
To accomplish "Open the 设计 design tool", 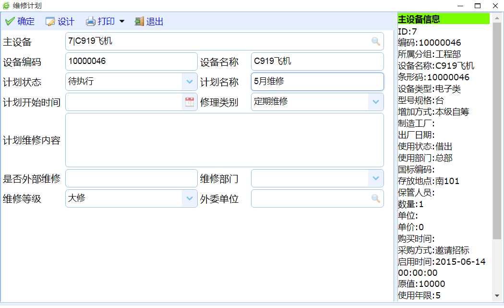I will coord(60,22).
